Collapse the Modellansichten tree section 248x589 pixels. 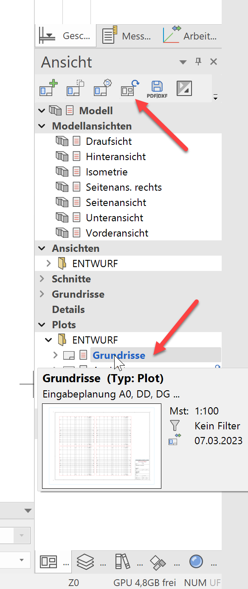(42, 126)
